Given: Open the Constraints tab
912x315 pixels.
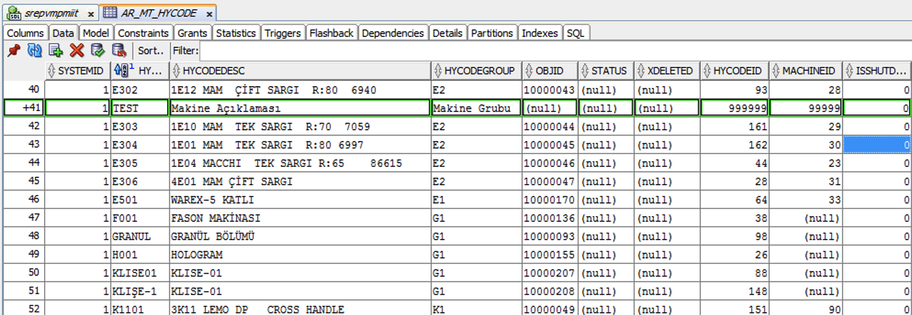Looking at the screenshot, I should (143, 33).
